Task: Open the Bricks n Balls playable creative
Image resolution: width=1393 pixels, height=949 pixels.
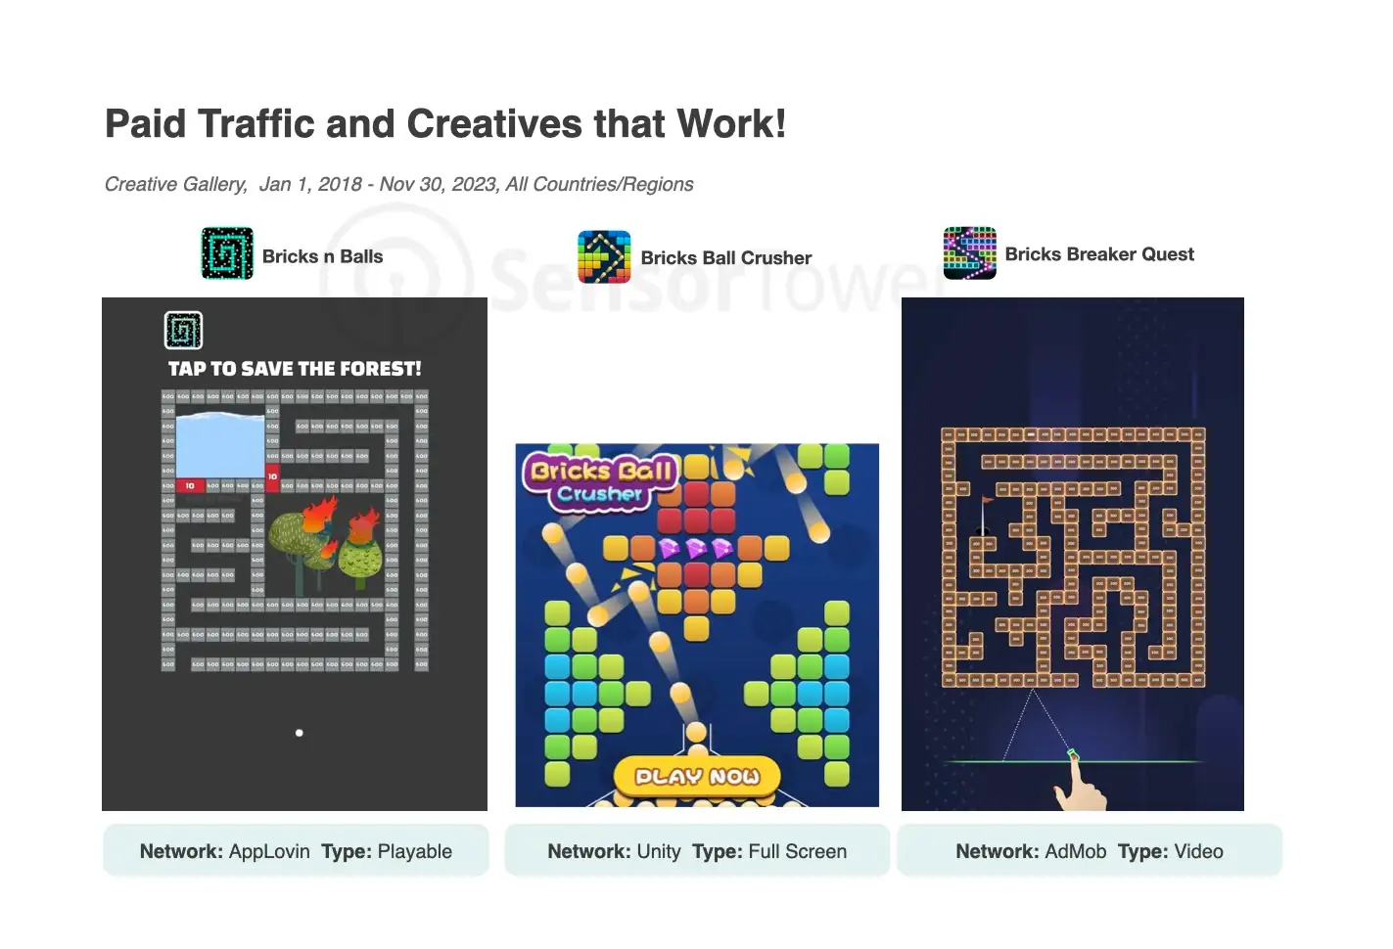Action: point(295,554)
